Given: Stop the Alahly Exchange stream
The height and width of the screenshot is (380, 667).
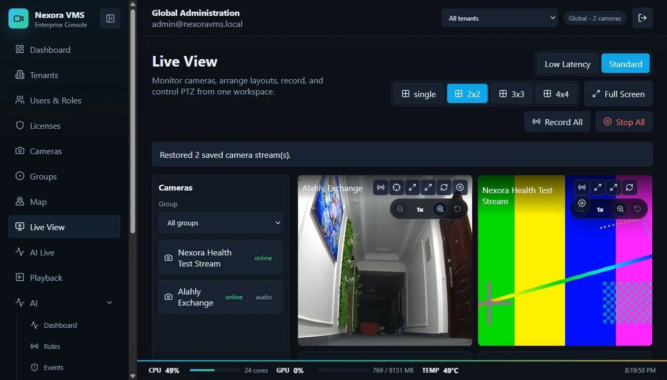Looking at the screenshot, I should [460, 187].
